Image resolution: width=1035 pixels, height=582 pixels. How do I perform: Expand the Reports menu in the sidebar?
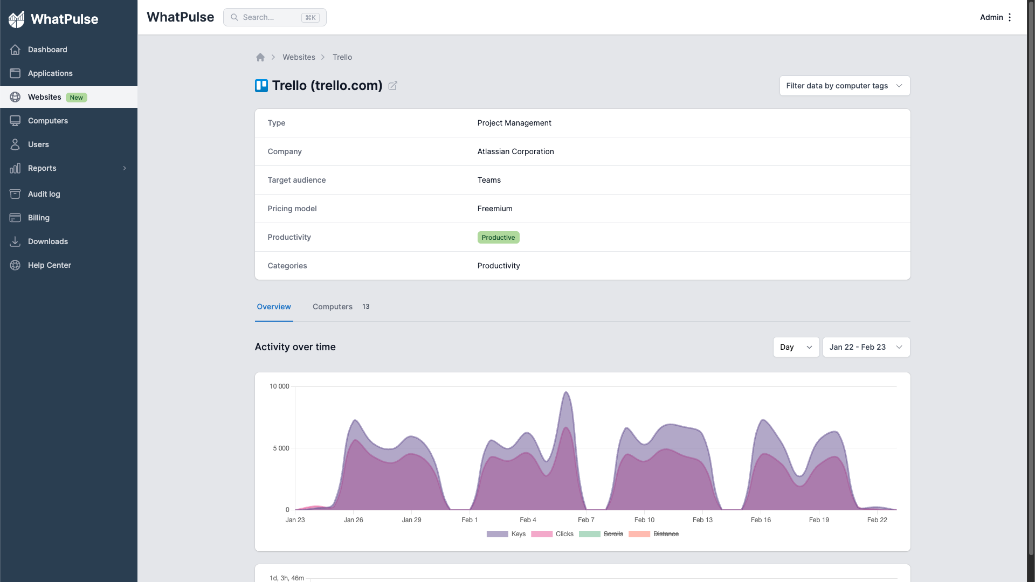pos(42,168)
